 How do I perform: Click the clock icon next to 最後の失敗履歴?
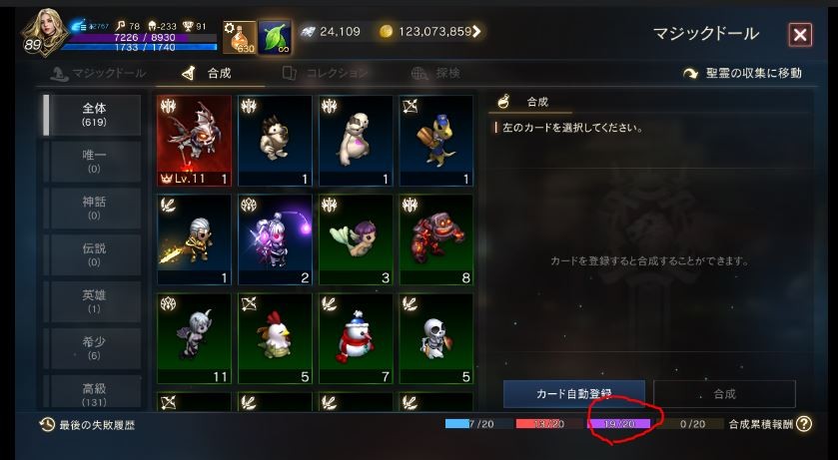tap(47, 425)
